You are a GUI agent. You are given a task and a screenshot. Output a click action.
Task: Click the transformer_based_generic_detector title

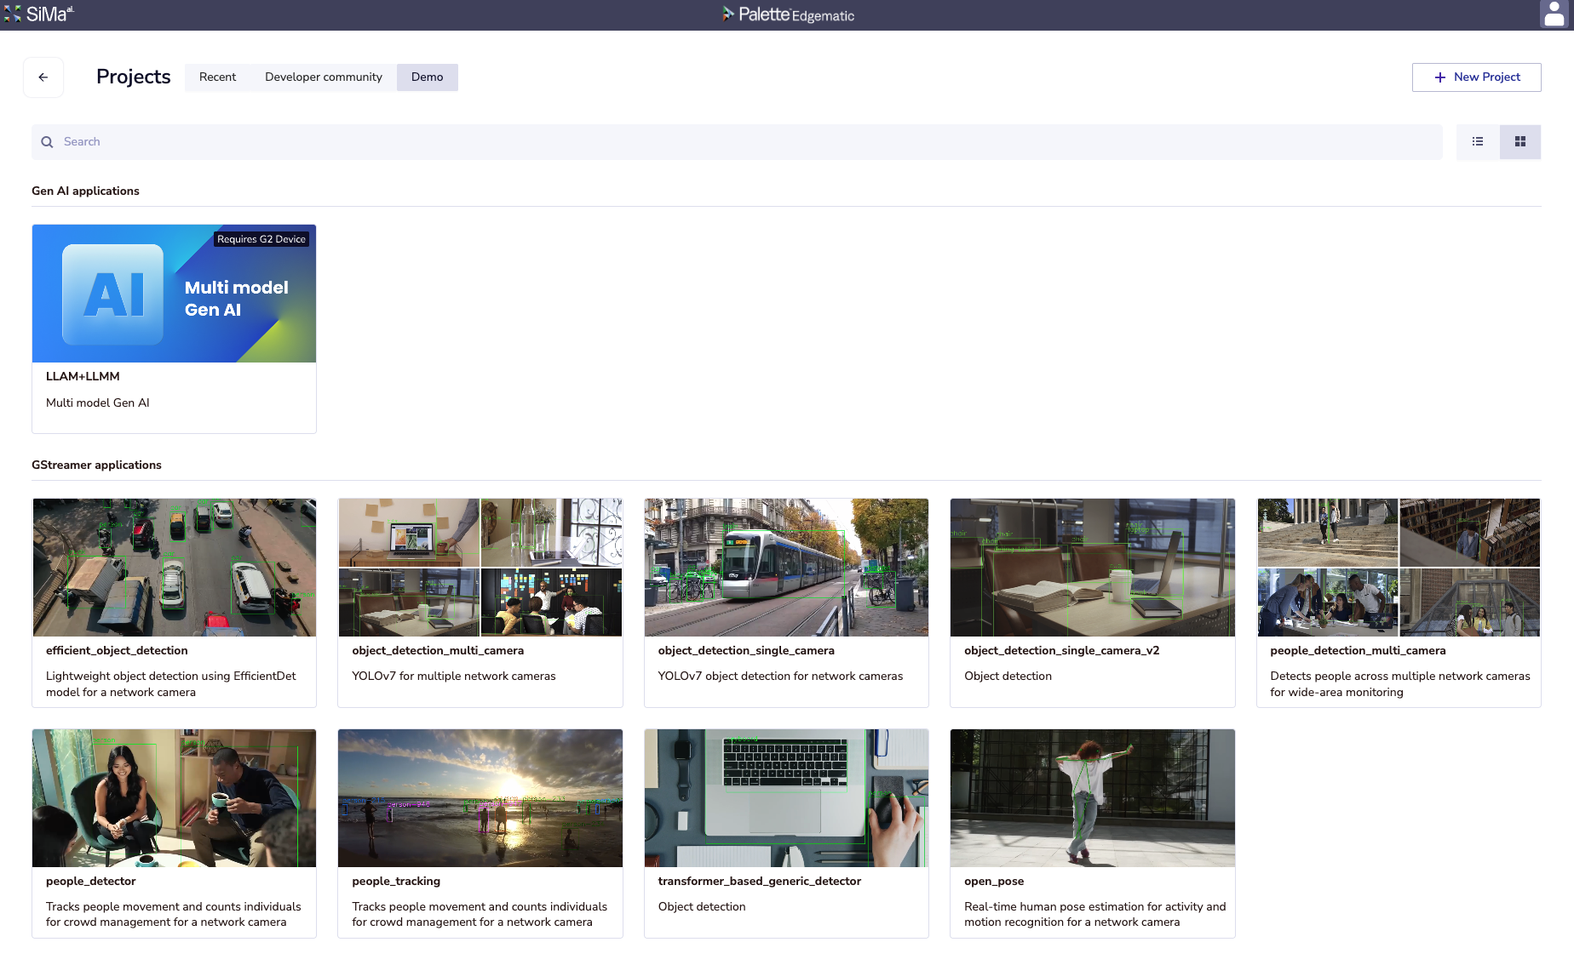tap(759, 882)
